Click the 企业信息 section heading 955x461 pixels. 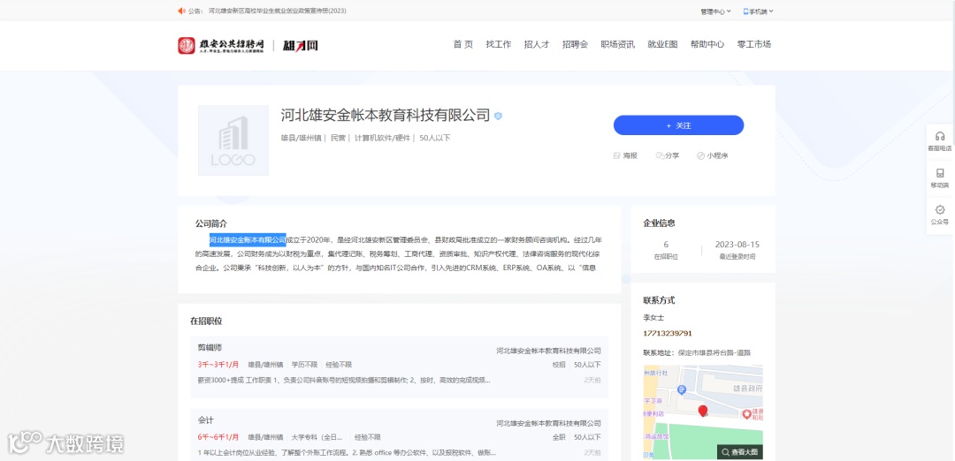tap(659, 223)
